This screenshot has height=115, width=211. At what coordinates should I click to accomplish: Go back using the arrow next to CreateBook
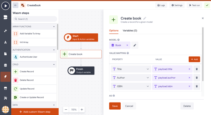(15, 5)
